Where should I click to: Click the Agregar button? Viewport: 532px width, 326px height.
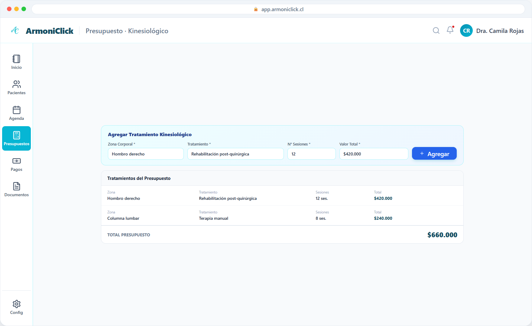pos(434,154)
